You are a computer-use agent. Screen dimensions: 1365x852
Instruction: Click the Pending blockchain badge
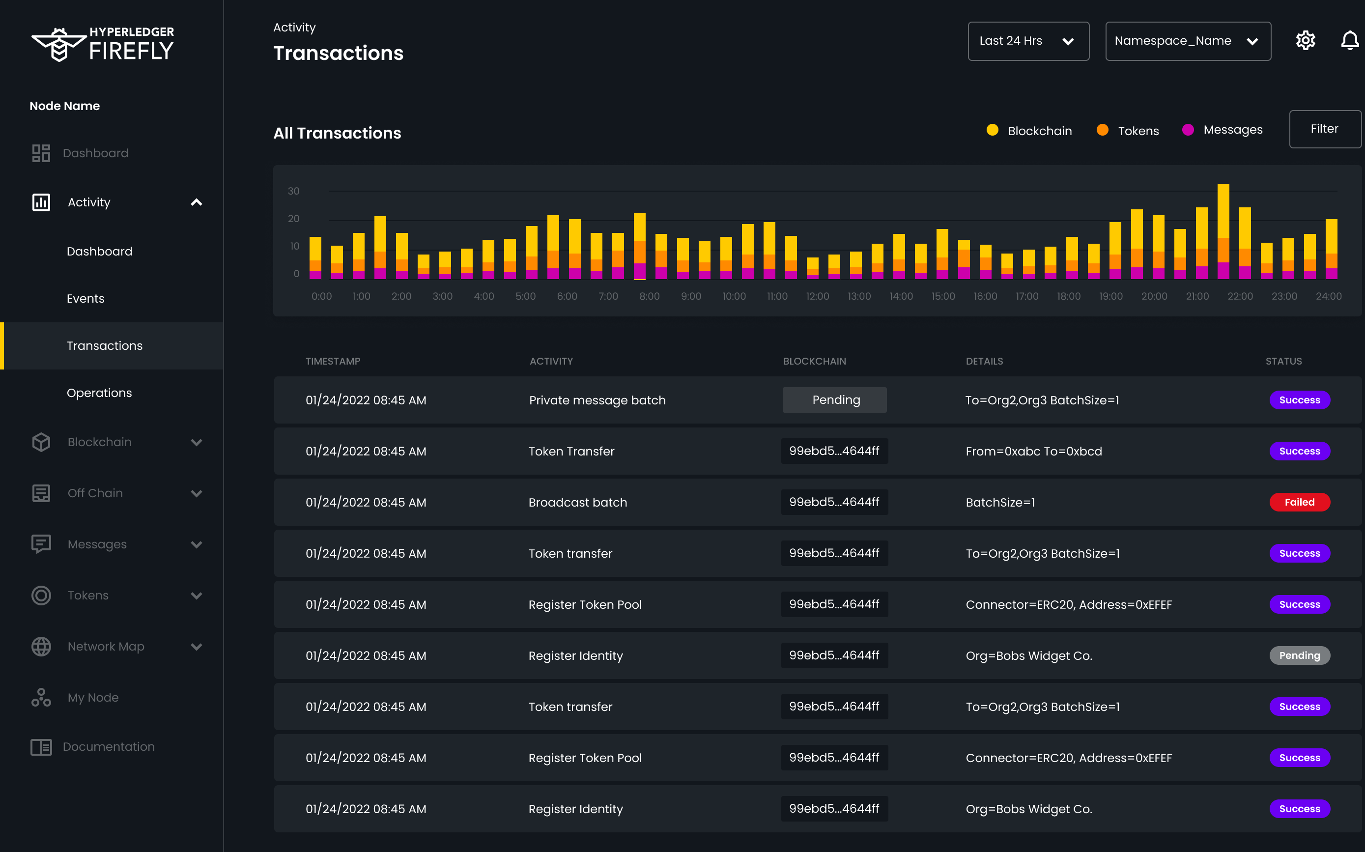834,400
